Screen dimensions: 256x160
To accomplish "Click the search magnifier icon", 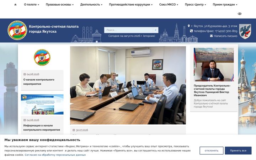I will [x=156, y=30].
